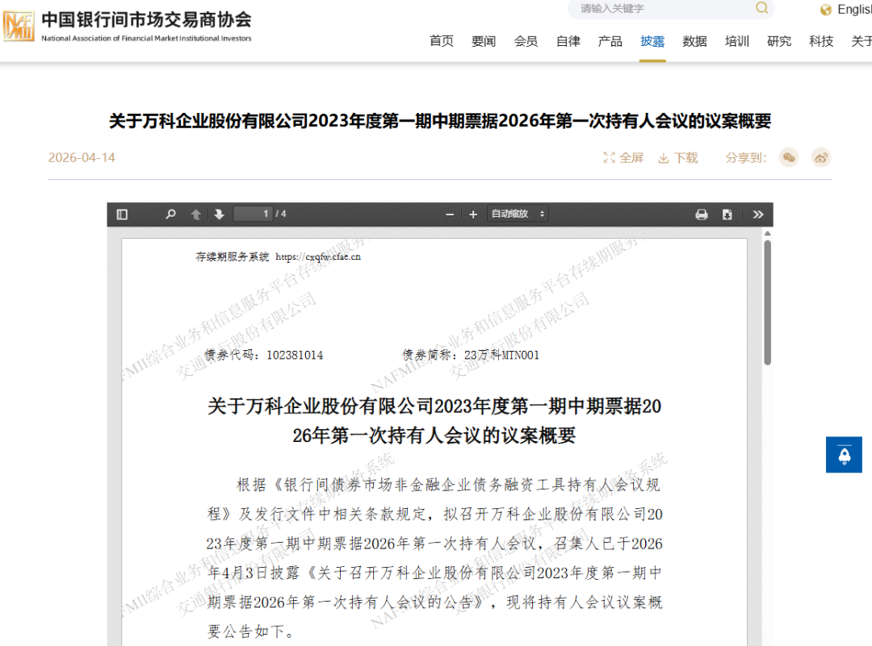Zoom out with the minus button
This screenshot has height=646, width=872.
450,215
